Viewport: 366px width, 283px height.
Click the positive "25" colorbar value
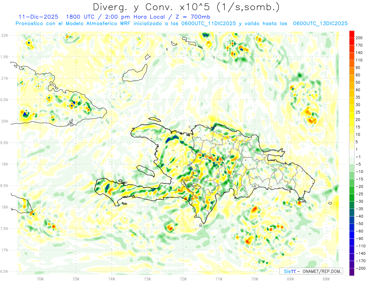click(x=358, y=112)
